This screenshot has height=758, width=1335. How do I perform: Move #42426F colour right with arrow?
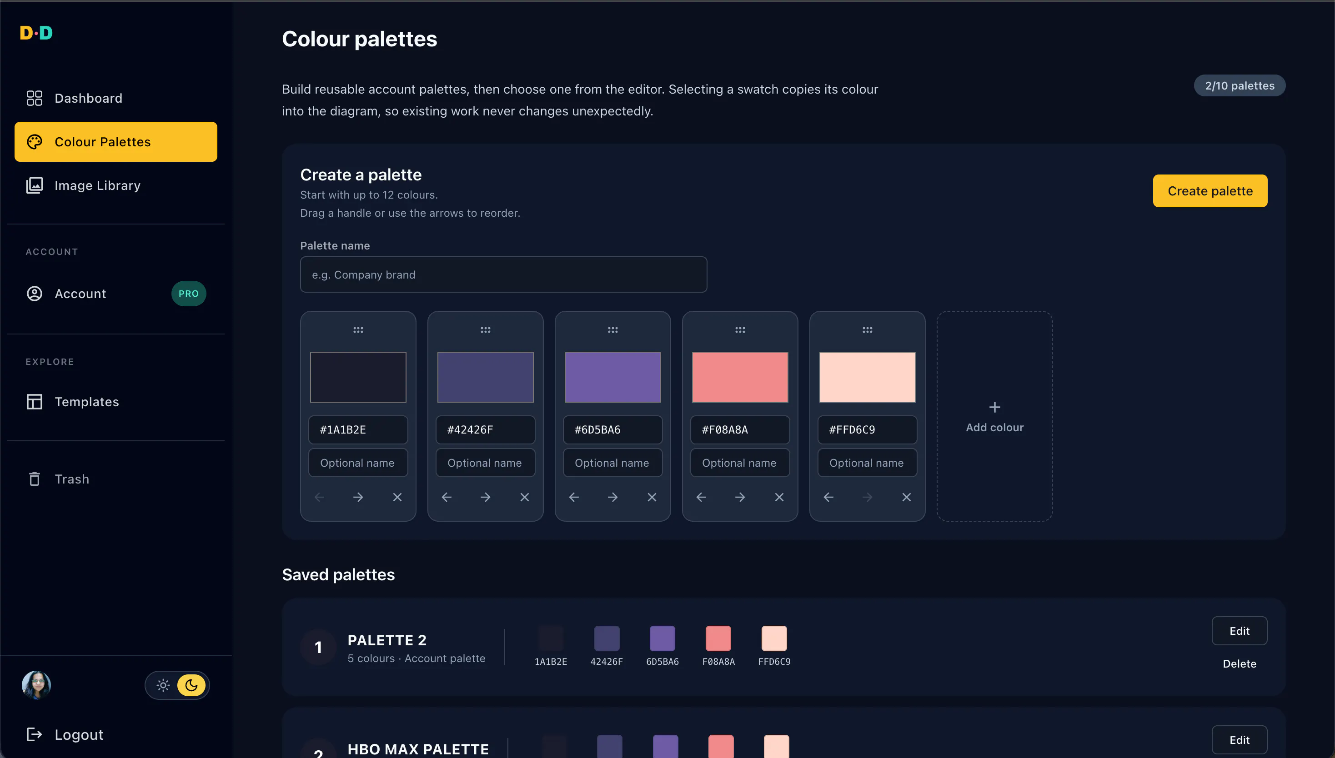pyautogui.click(x=486, y=497)
